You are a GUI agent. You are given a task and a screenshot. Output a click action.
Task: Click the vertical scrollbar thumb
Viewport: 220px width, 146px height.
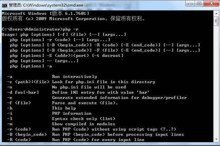pos(216,20)
